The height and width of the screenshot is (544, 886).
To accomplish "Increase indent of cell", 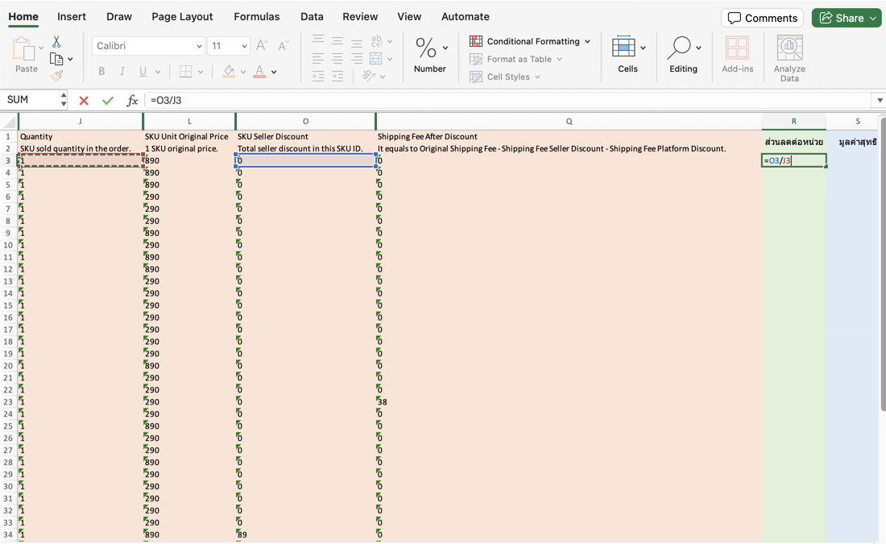I will pos(337,77).
